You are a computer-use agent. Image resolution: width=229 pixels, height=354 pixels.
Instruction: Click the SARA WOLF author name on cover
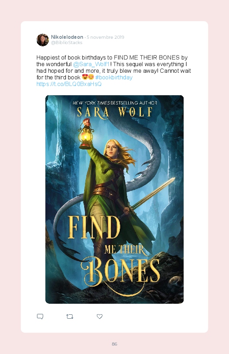(x=114, y=112)
